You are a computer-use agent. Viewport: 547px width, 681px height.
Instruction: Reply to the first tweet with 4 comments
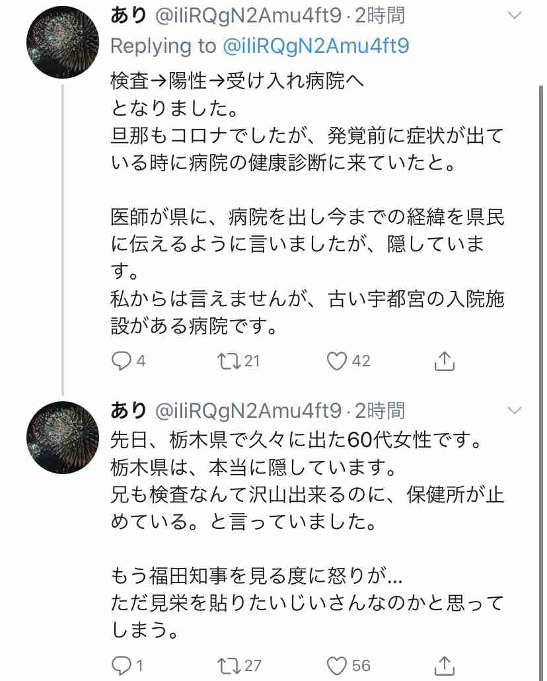click(x=121, y=362)
